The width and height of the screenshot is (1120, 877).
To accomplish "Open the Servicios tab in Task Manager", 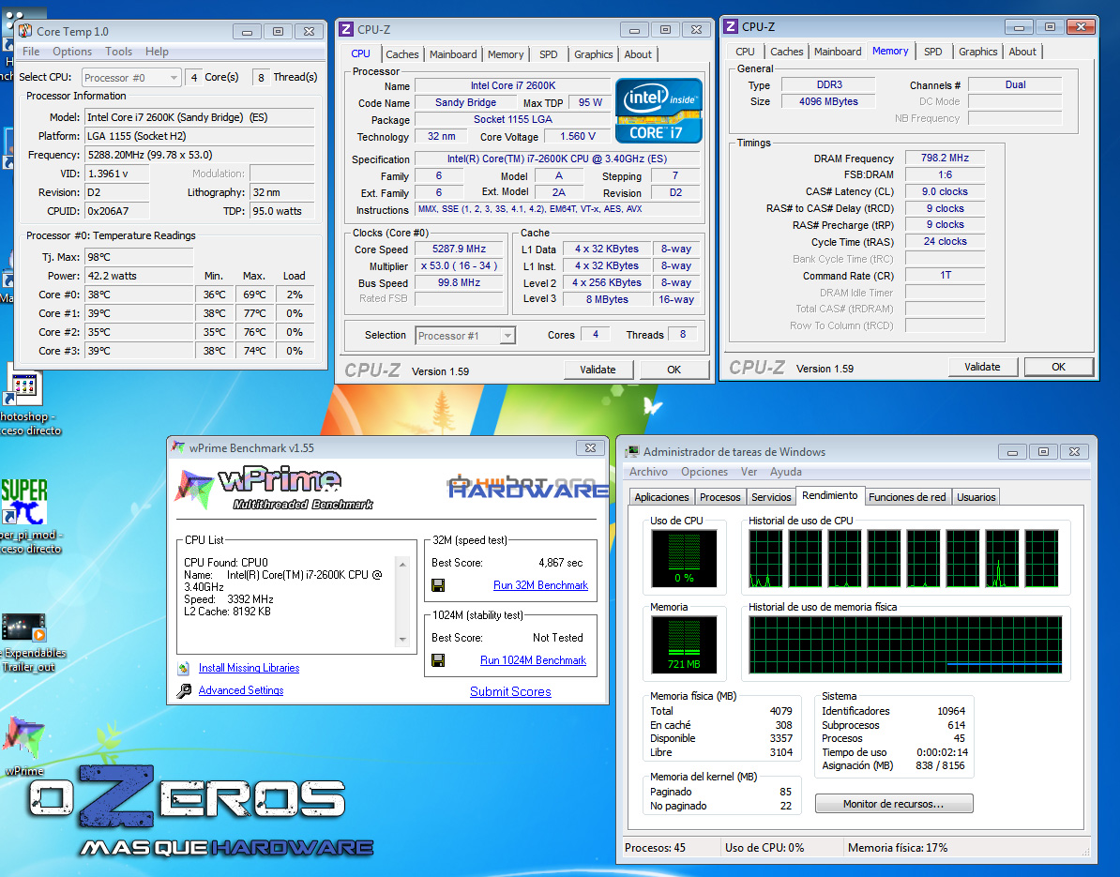I will 771,497.
